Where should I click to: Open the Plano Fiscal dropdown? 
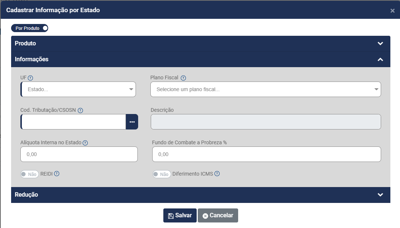tap(266, 89)
